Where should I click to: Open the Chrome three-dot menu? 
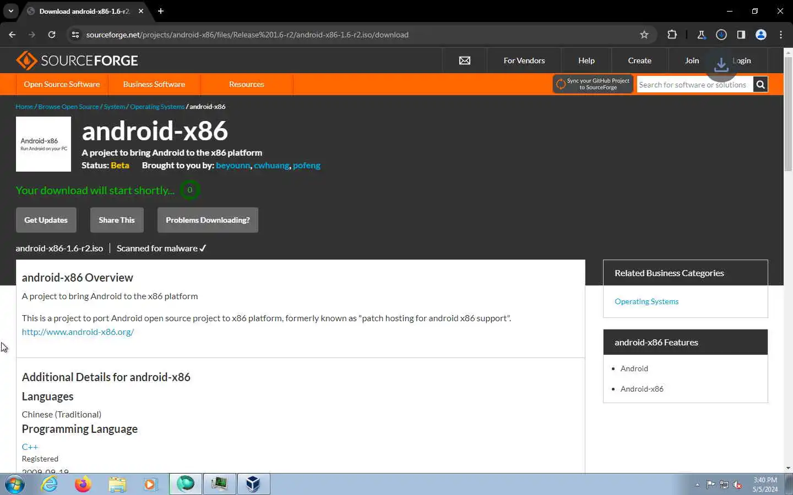point(781,35)
